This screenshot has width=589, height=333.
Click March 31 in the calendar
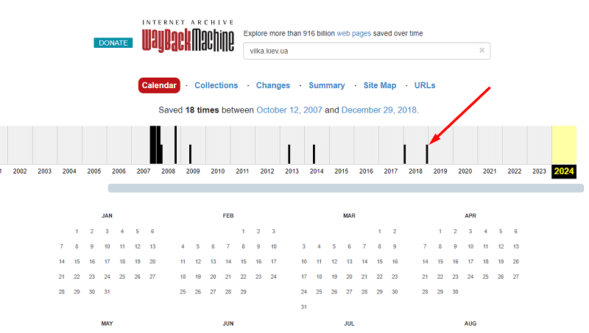pos(304,307)
